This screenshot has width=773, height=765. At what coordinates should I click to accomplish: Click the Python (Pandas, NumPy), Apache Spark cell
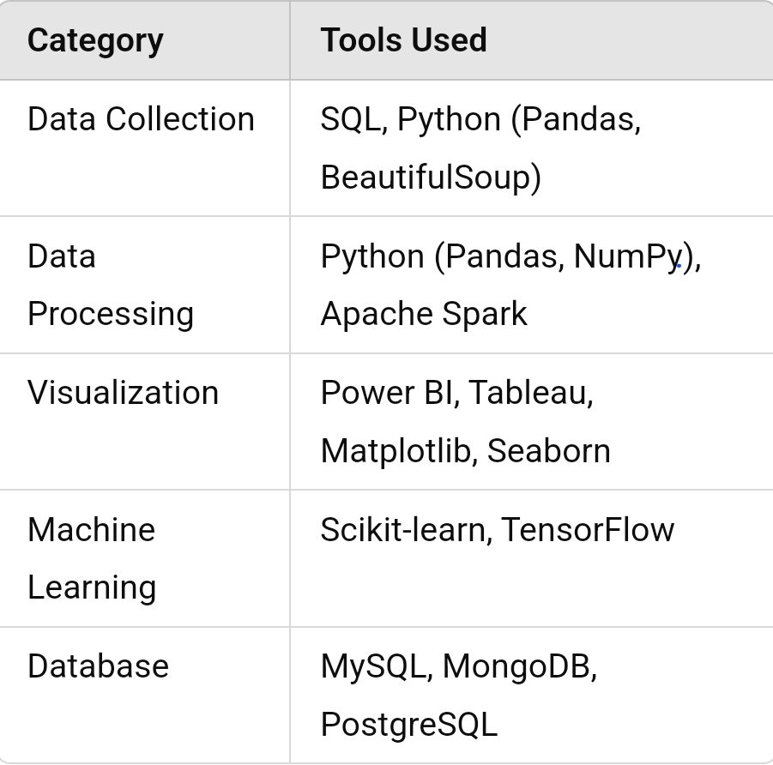click(x=510, y=285)
